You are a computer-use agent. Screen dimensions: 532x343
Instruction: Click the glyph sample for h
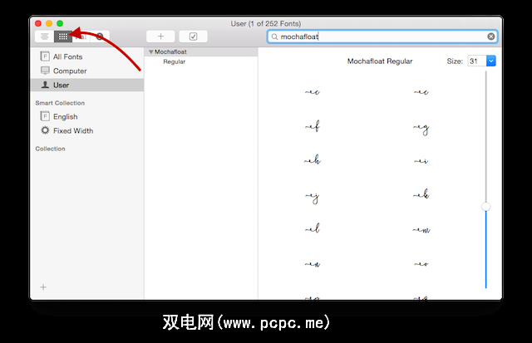point(313,159)
